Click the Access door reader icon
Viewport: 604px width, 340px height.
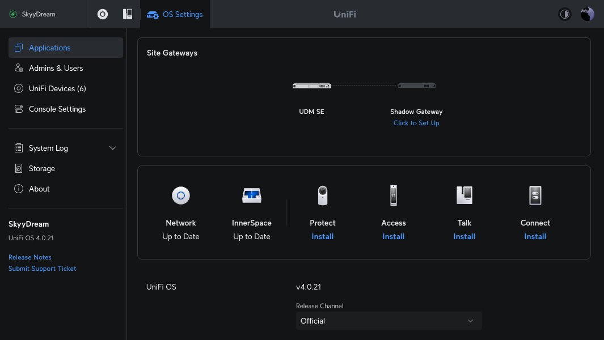tap(394, 195)
